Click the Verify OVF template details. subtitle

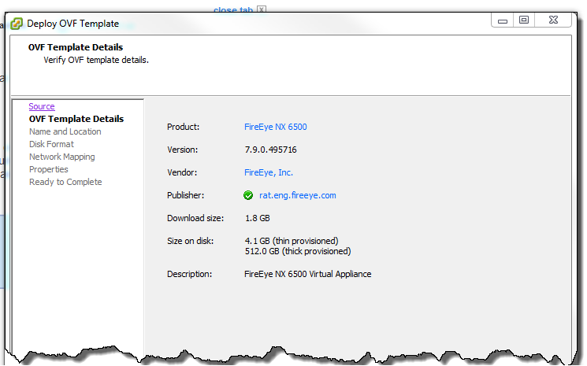pyautogui.click(x=96, y=60)
